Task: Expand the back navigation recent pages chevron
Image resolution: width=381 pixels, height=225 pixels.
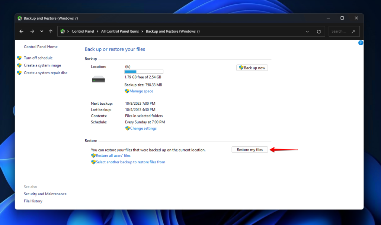Action: pos(41,31)
